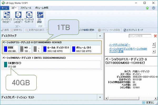Click the convert GPT disk to MBR link

pos(128,50)
